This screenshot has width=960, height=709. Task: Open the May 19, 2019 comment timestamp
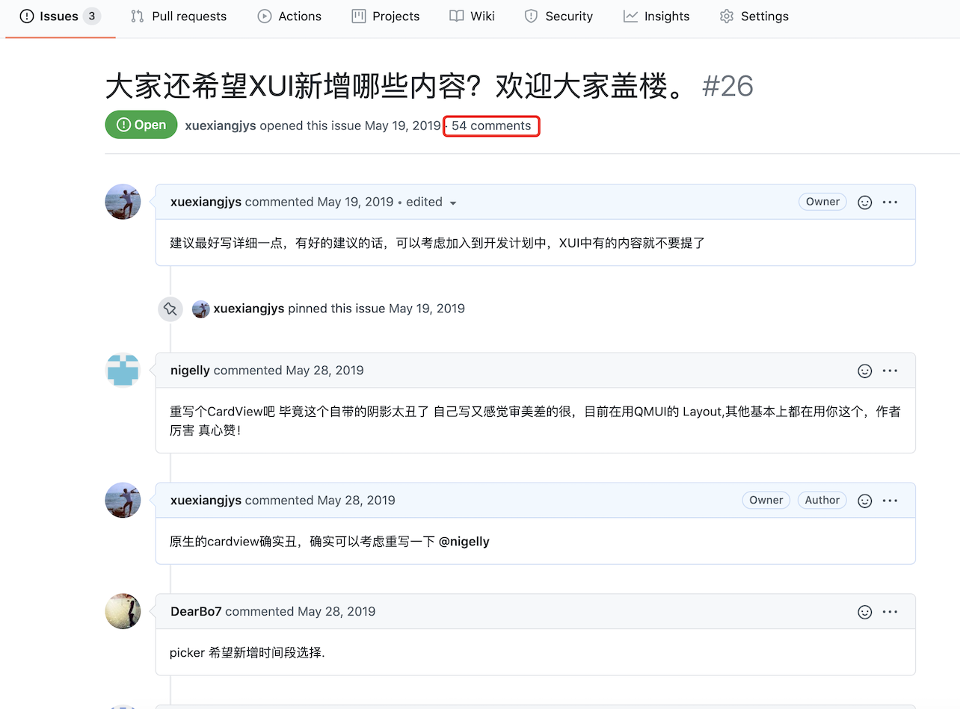click(x=355, y=202)
